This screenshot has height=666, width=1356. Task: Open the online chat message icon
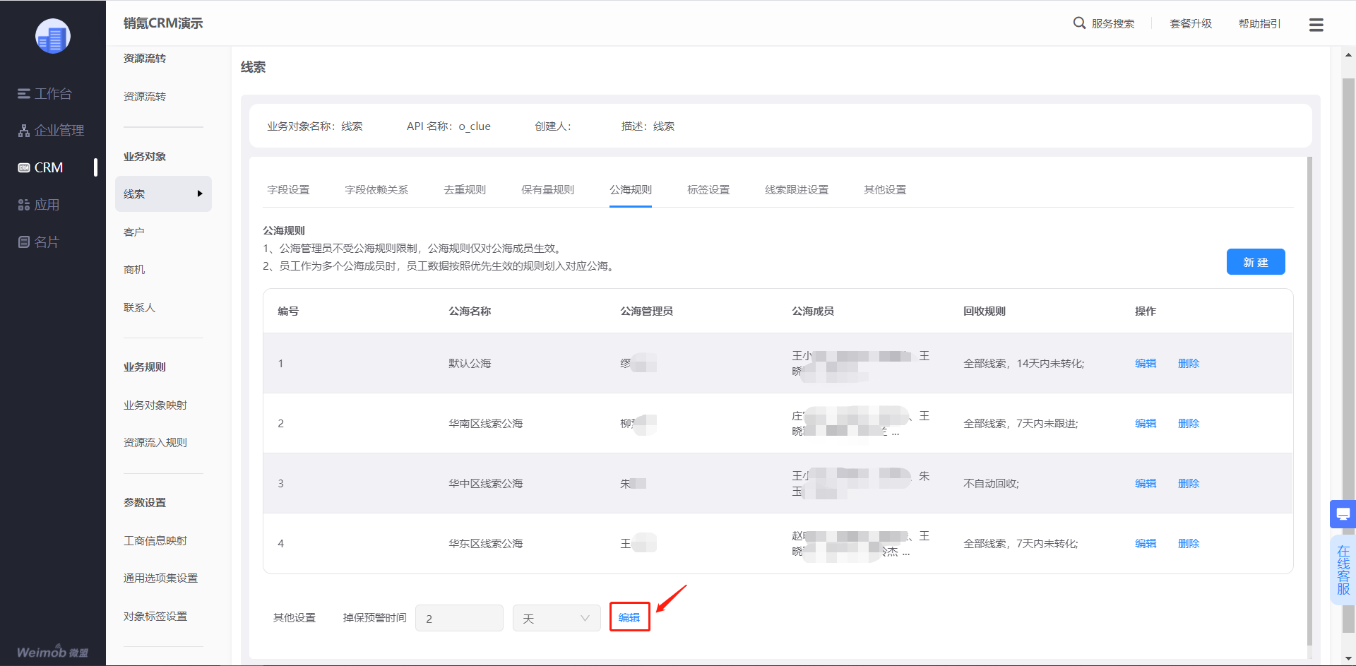pyautogui.click(x=1343, y=514)
